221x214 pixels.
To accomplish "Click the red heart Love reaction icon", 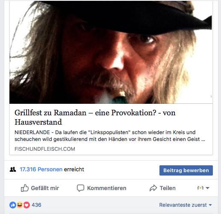I will click(x=27, y=205).
